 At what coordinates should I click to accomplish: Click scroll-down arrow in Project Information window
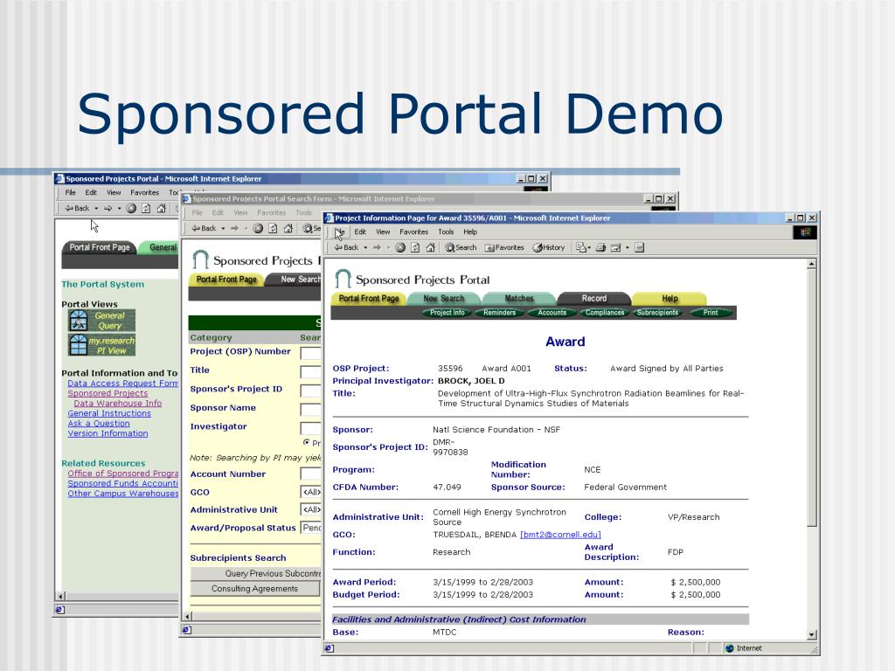(x=812, y=634)
